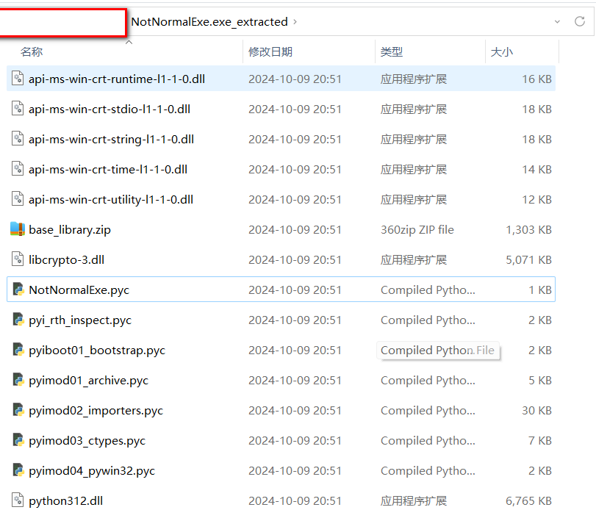
Task: Select the api-ms-win-crt-stdio-l1-1-0.dll file name
Action: pyautogui.click(x=109, y=109)
